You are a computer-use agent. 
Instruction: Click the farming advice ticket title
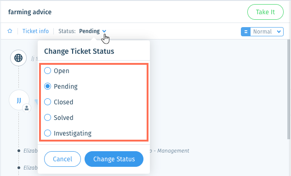tap(30, 12)
